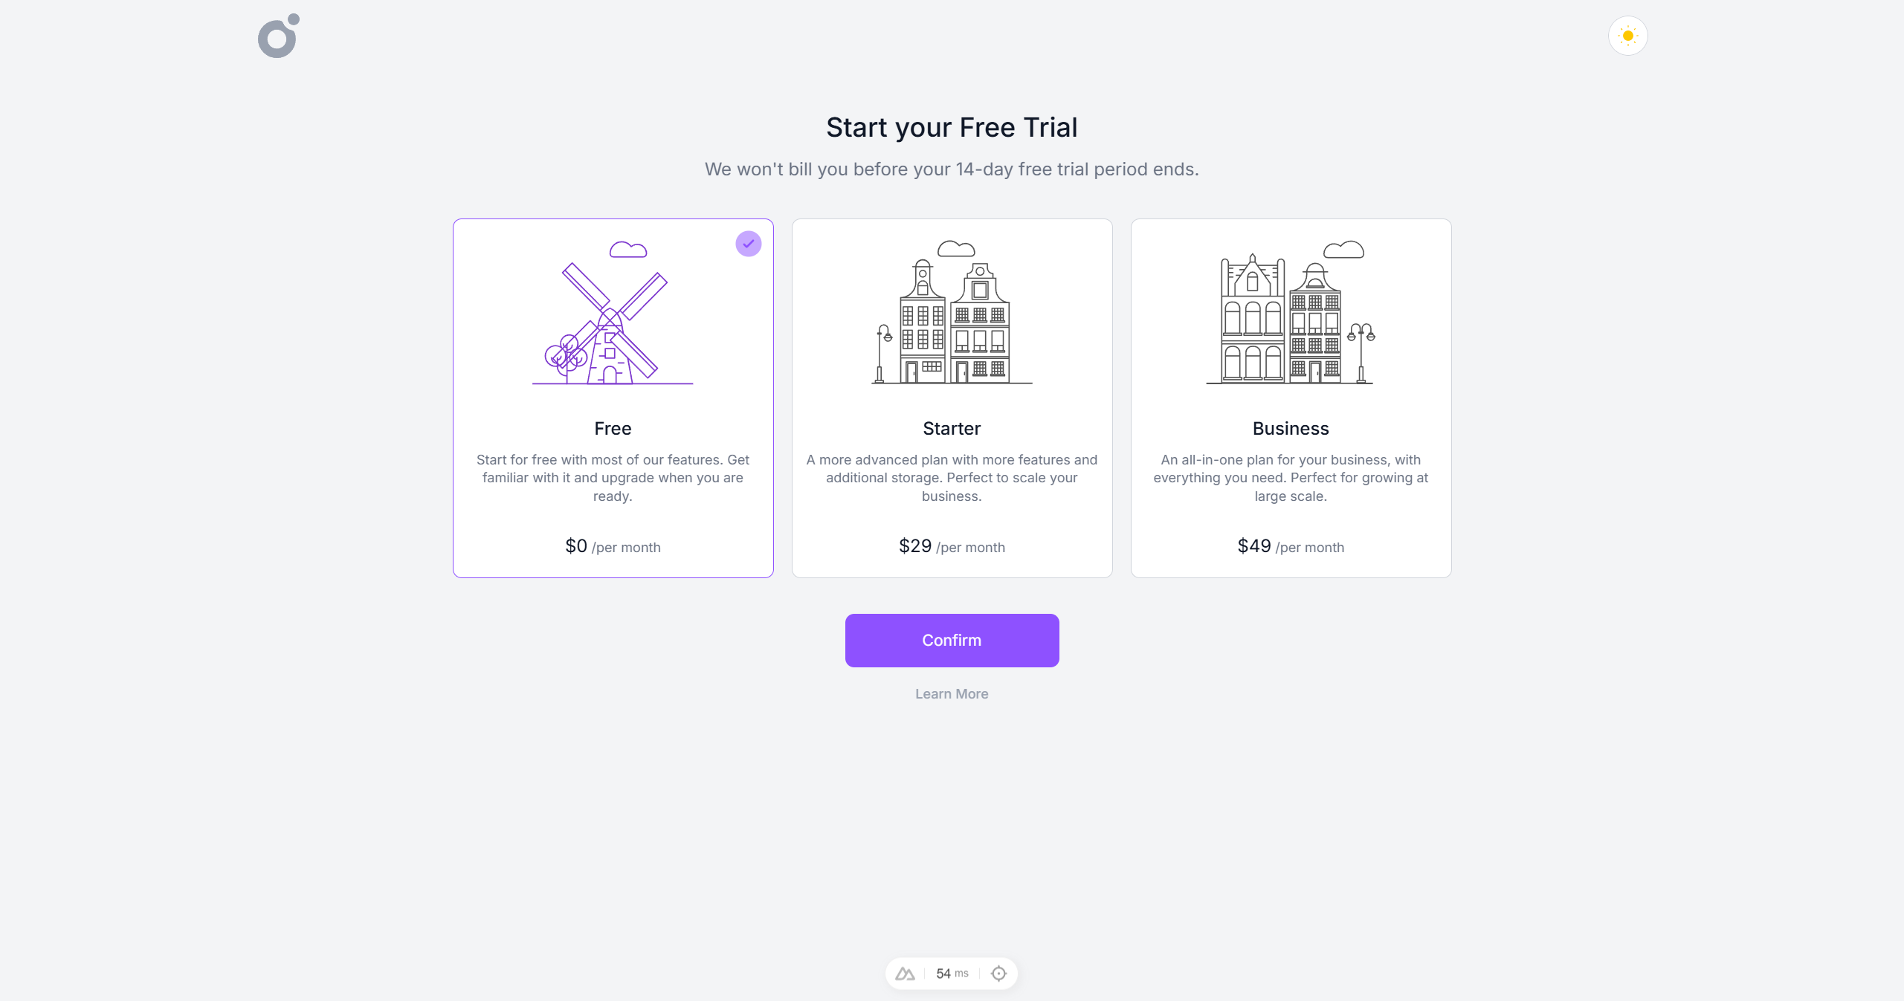Click the purple checkmark on Free plan
1904x1001 pixels.
pos(748,244)
